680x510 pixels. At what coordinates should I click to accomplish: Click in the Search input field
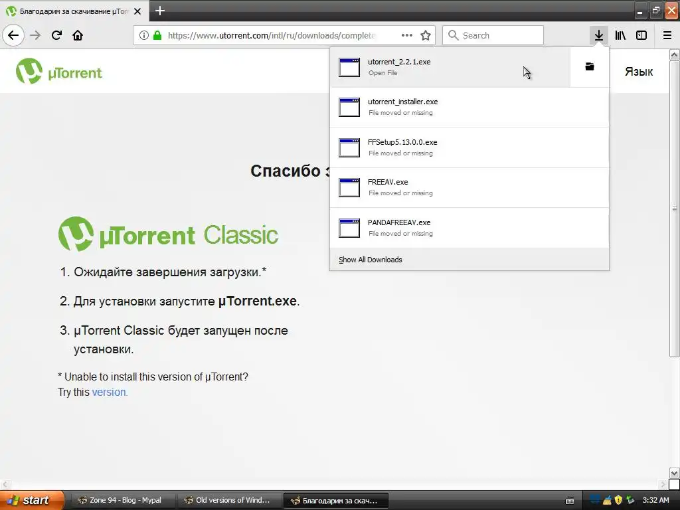[493, 35]
